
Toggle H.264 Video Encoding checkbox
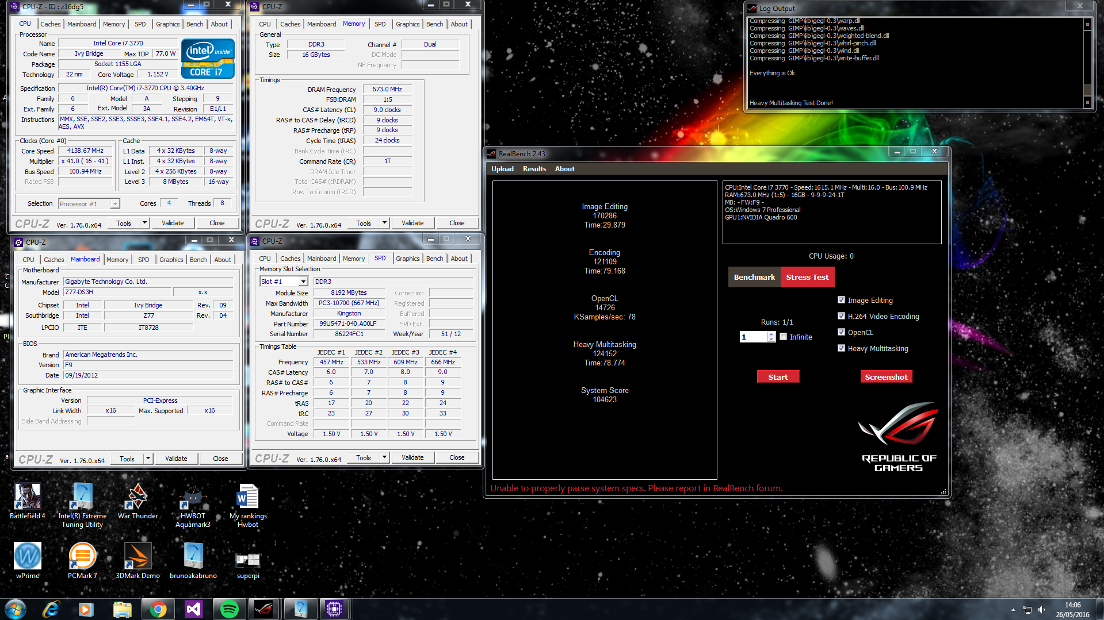point(841,316)
